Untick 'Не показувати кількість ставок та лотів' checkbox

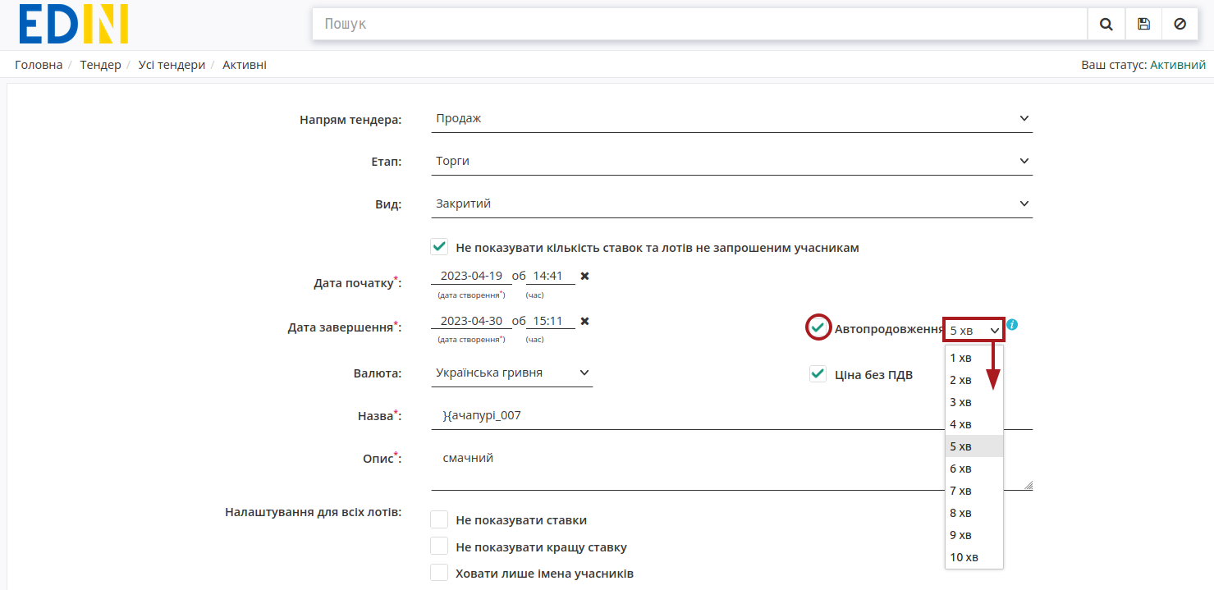pyautogui.click(x=439, y=246)
